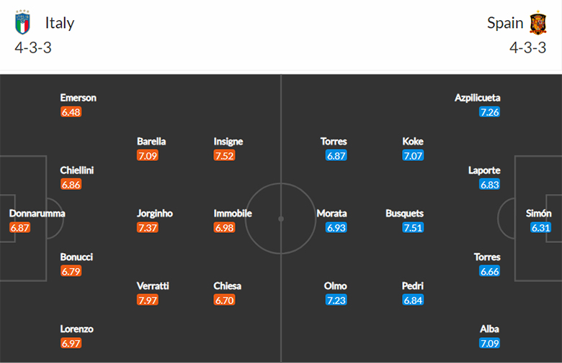
Task: Click the Italy team crest icon
Action: pos(22,22)
